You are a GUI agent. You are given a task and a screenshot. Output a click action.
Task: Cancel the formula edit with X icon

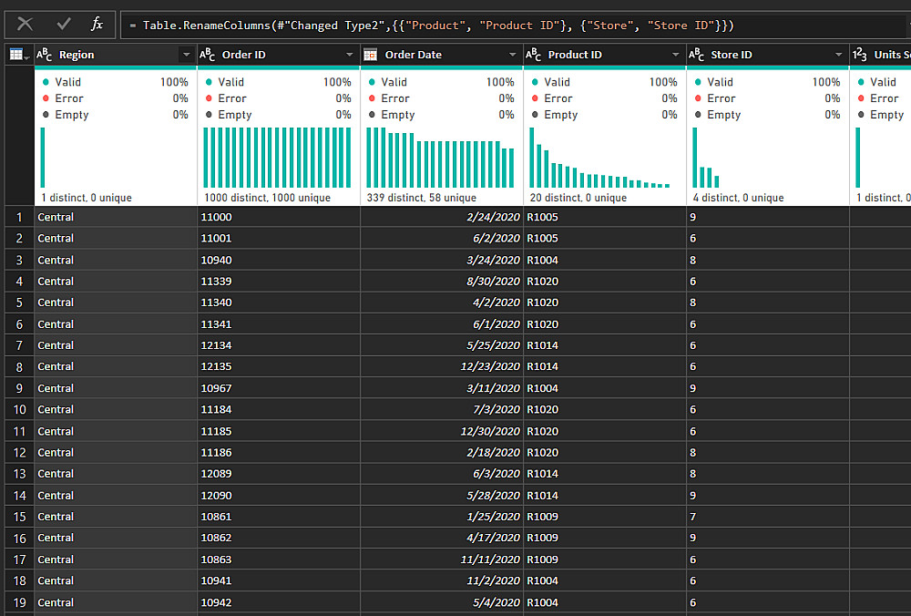(26, 25)
